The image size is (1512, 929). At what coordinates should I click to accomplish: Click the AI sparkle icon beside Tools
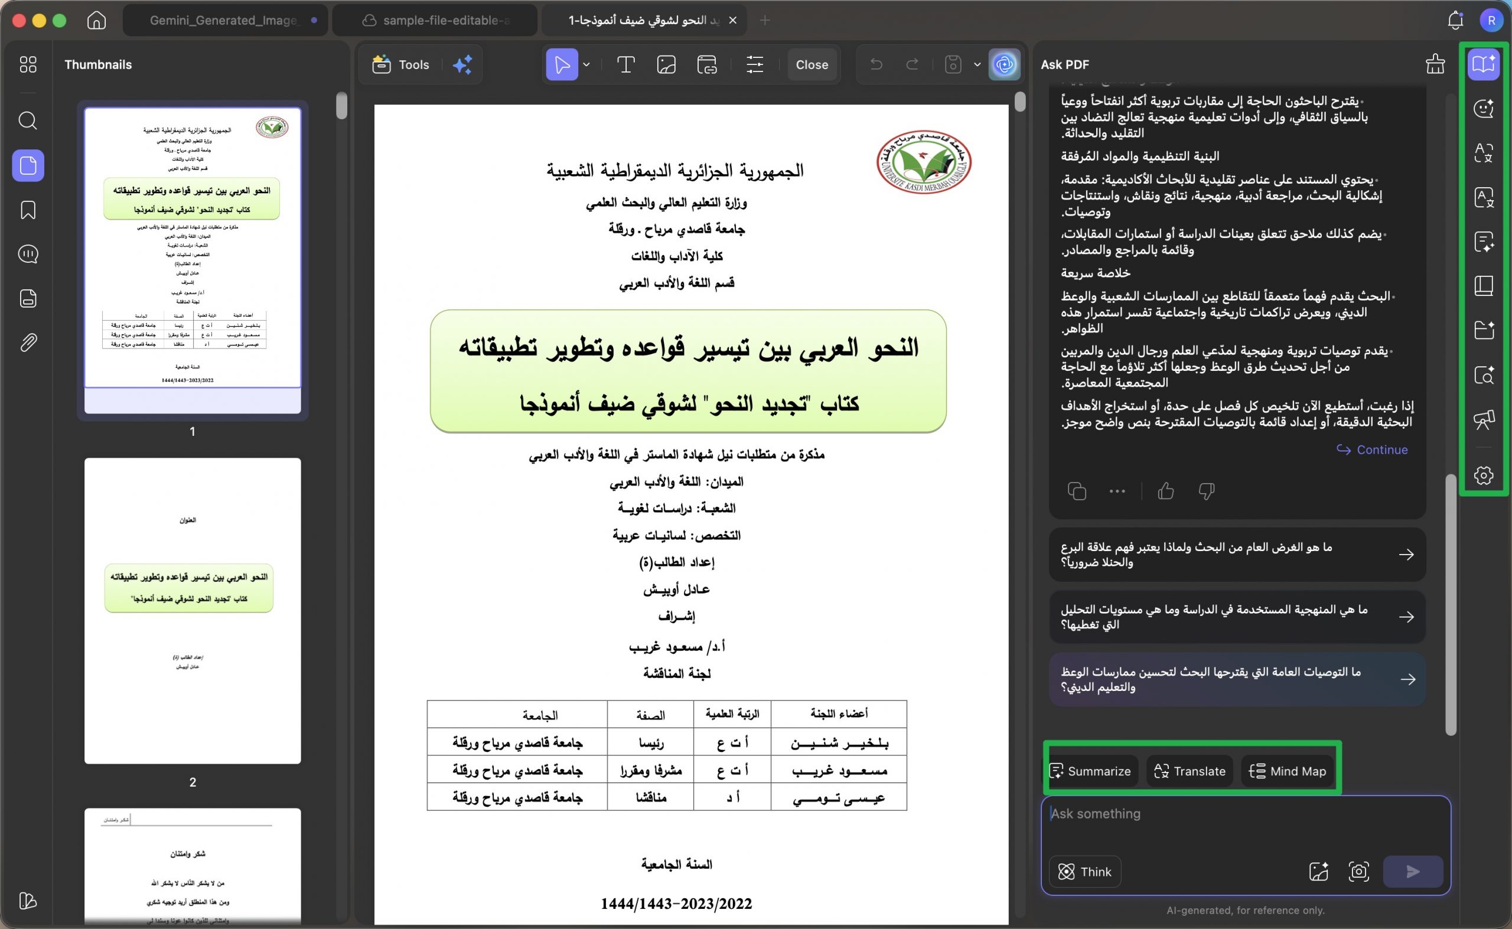[462, 64]
